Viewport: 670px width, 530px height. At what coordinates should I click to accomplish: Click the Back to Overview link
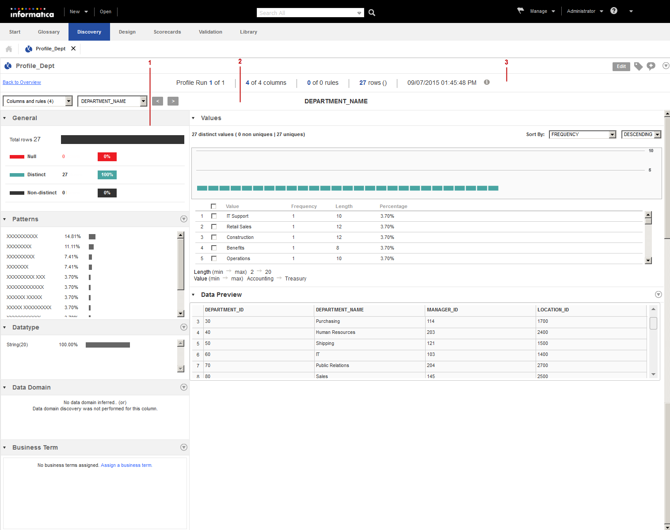[x=22, y=82]
